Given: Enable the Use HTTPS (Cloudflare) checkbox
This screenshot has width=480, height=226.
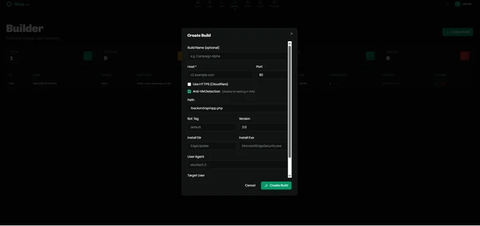Looking at the screenshot, I should pos(189,84).
